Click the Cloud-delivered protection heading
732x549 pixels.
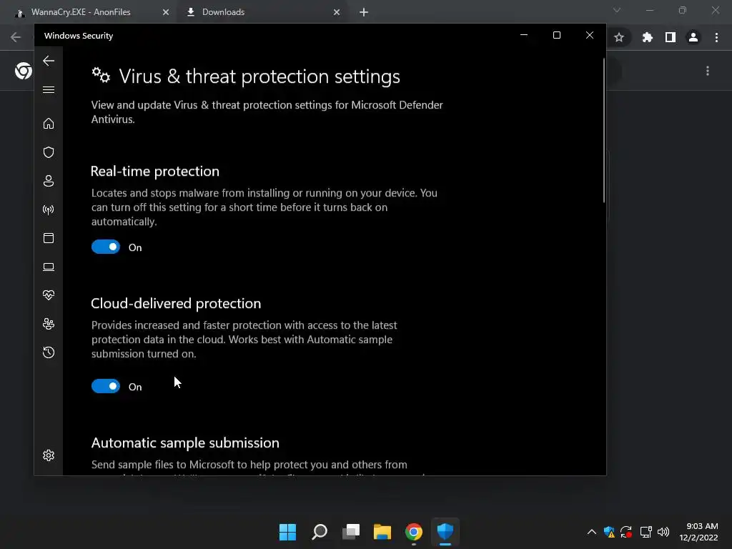[176, 303]
